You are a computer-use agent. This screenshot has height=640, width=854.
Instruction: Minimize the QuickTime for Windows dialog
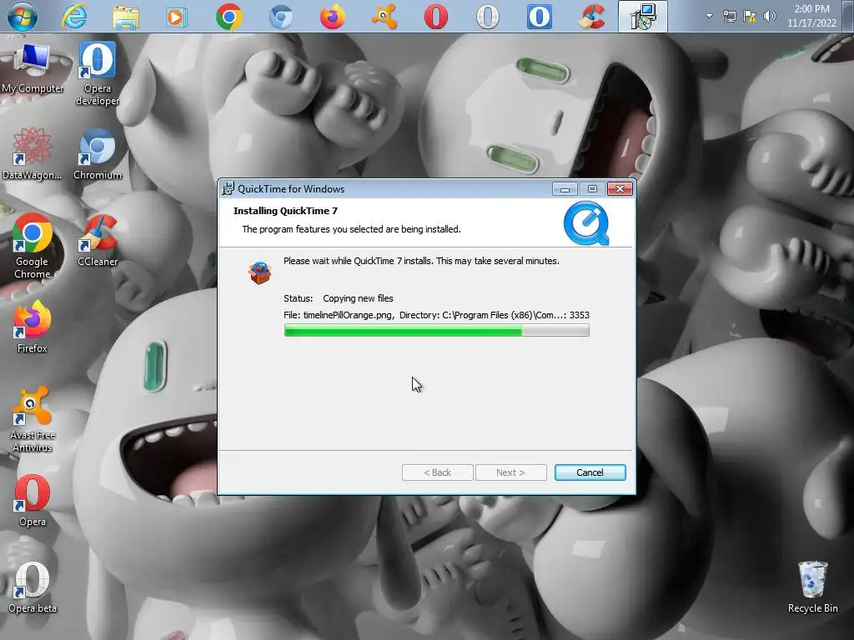click(x=565, y=189)
